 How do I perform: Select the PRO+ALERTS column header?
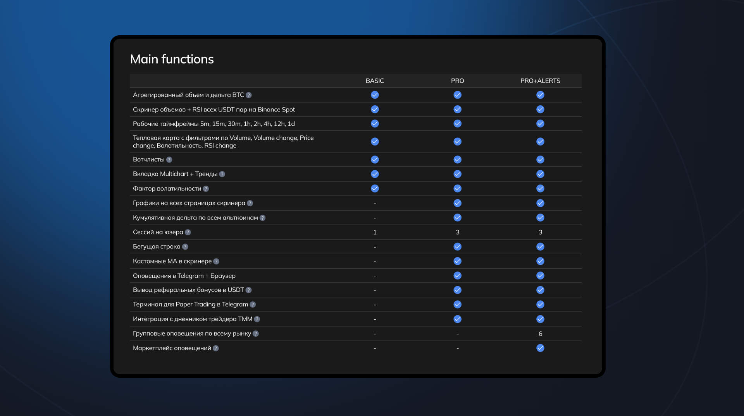pyautogui.click(x=540, y=81)
